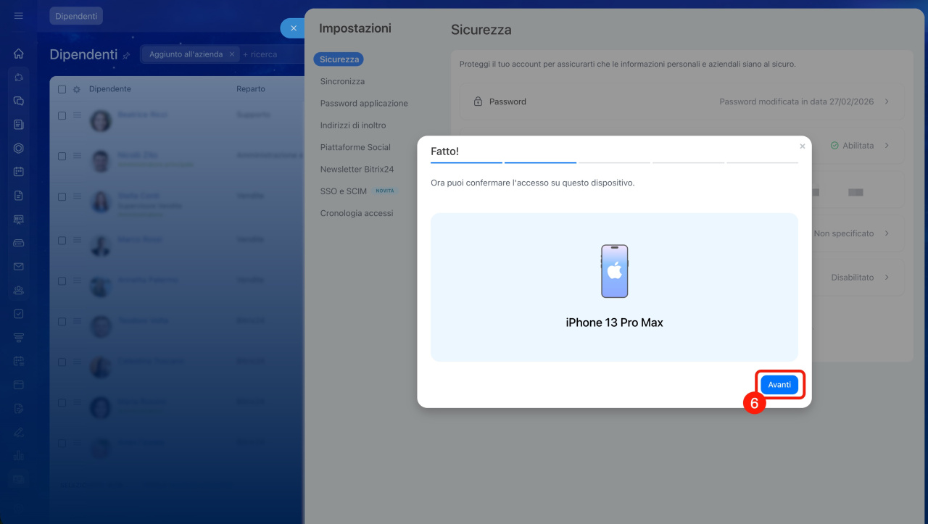Screen dimensions: 928x524
Task: Open the chat messenger sidebar icon
Action: point(19,101)
